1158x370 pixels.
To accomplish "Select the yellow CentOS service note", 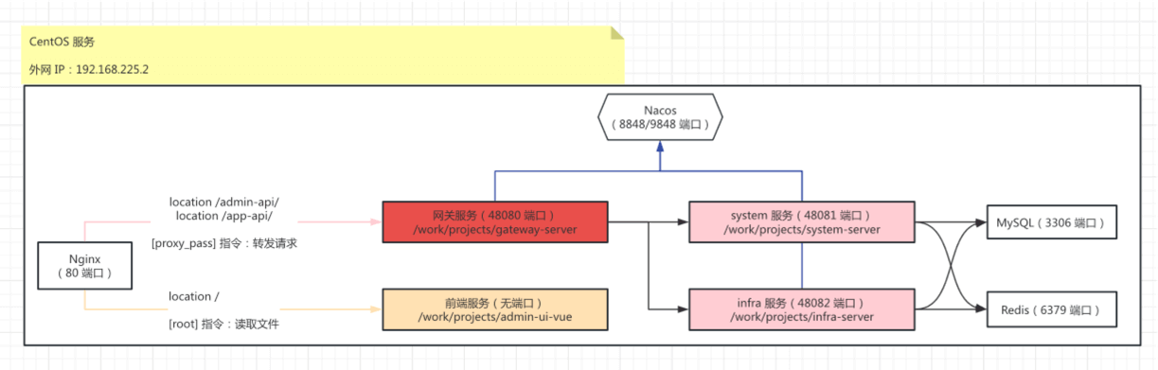I will tap(323, 55).
